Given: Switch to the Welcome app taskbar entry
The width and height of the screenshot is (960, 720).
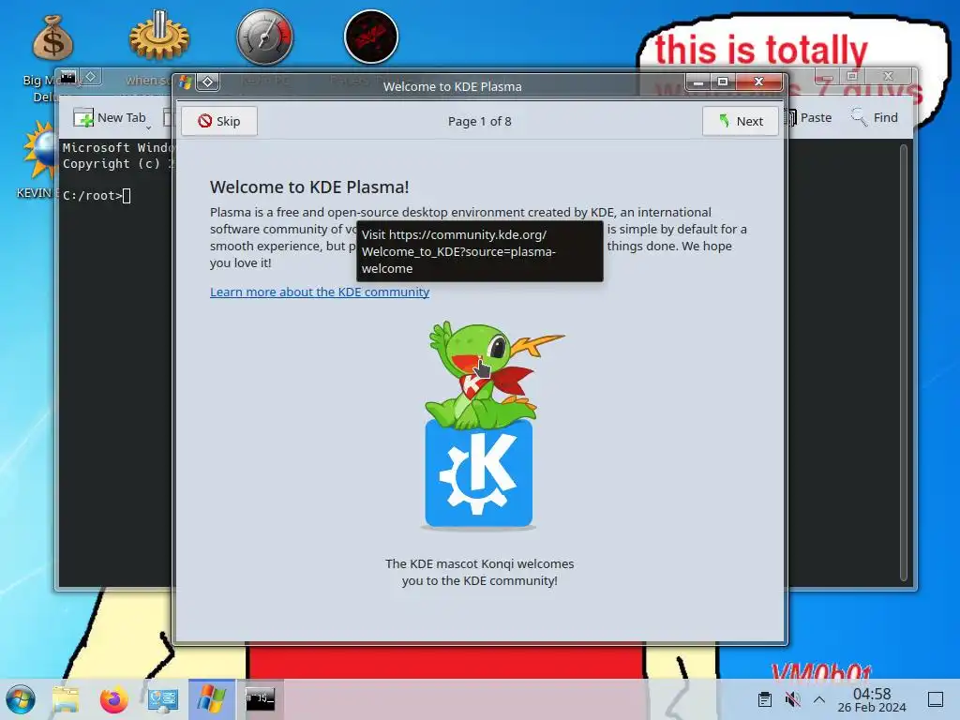Looking at the screenshot, I should [212, 699].
